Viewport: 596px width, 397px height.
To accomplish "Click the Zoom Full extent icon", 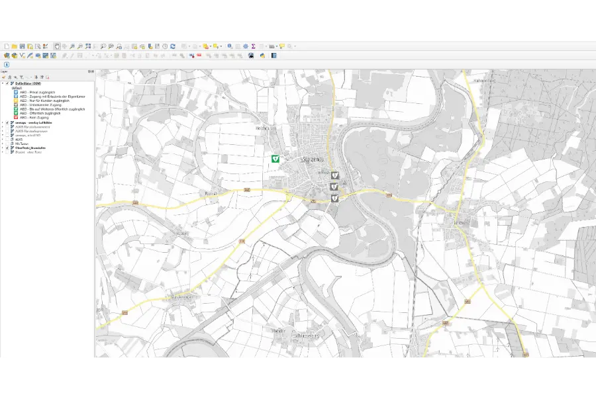I will (x=88, y=46).
